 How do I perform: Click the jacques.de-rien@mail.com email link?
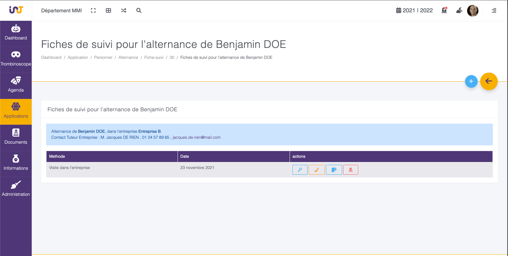tap(197, 137)
